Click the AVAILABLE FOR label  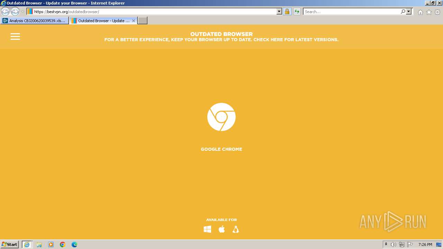(x=221, y=220)
